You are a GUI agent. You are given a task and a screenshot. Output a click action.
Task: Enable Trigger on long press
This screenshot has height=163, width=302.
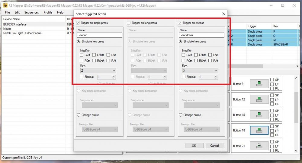(x=128, y=23)
